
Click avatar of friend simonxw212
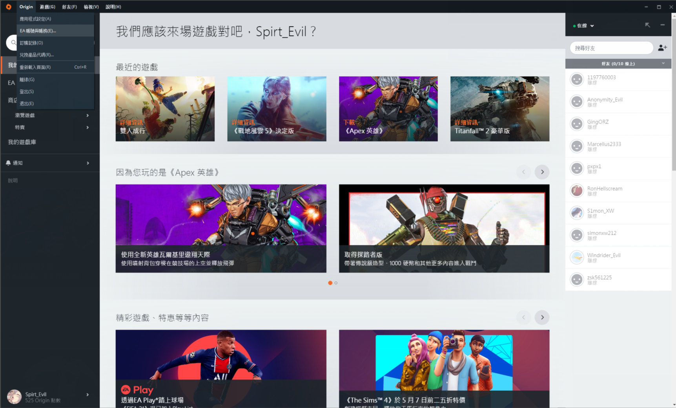(x=577, y=235)
